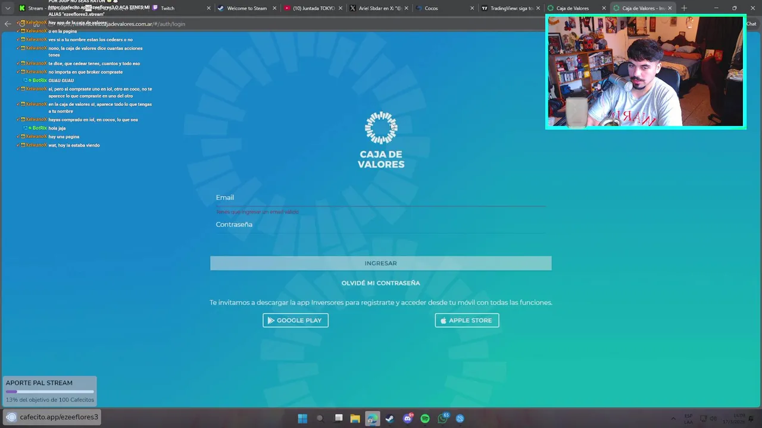Viewport: 762px width, 428px height.
Task: Switch to the Juntada TOKYO tab
Action: pos(313,8)
